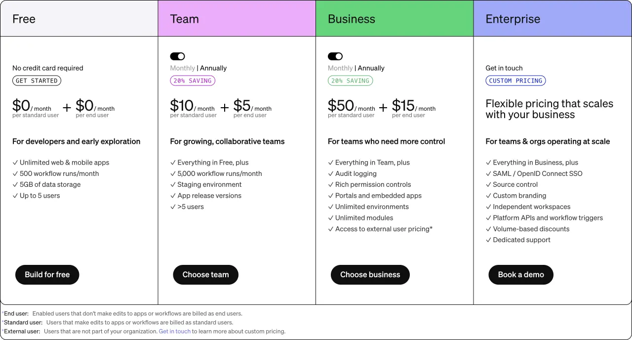Screen dimensions: 632x340
Task: Click the Business 20% SAVING badge
Action: coord(350,81)
